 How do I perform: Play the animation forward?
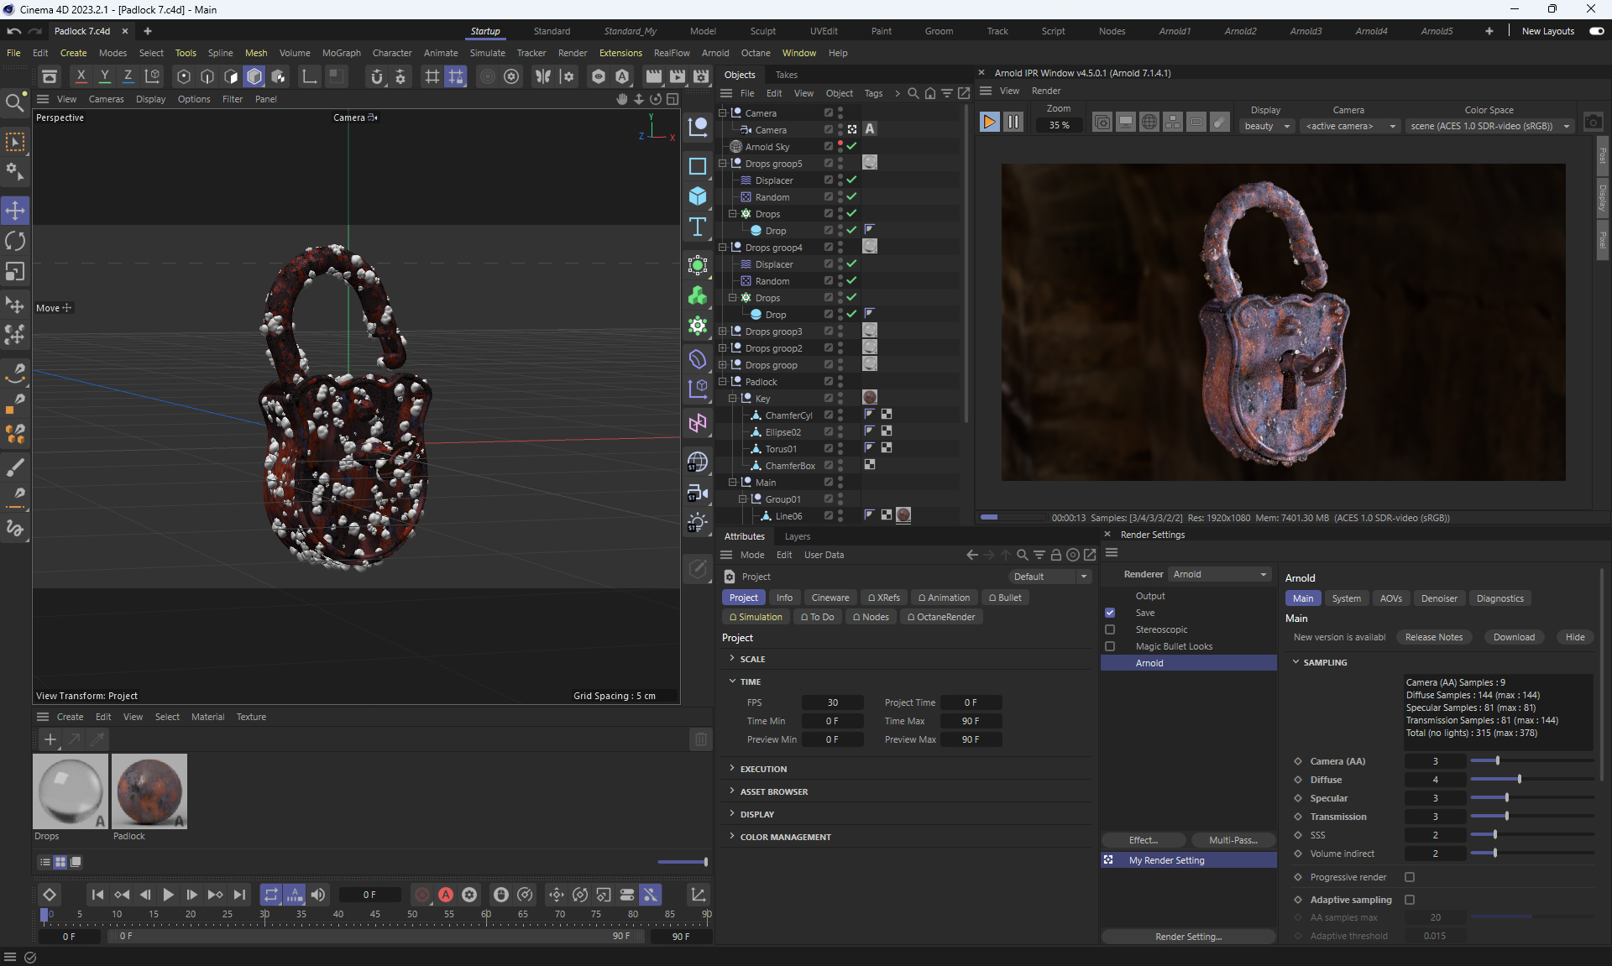[x=168, y=895]
